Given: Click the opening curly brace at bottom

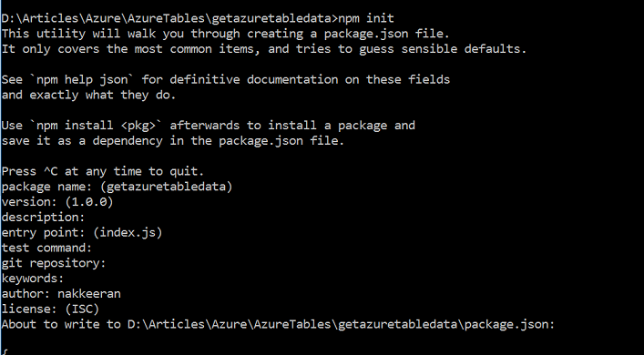Looking at the screenshot, I should [x=5, y=352].
